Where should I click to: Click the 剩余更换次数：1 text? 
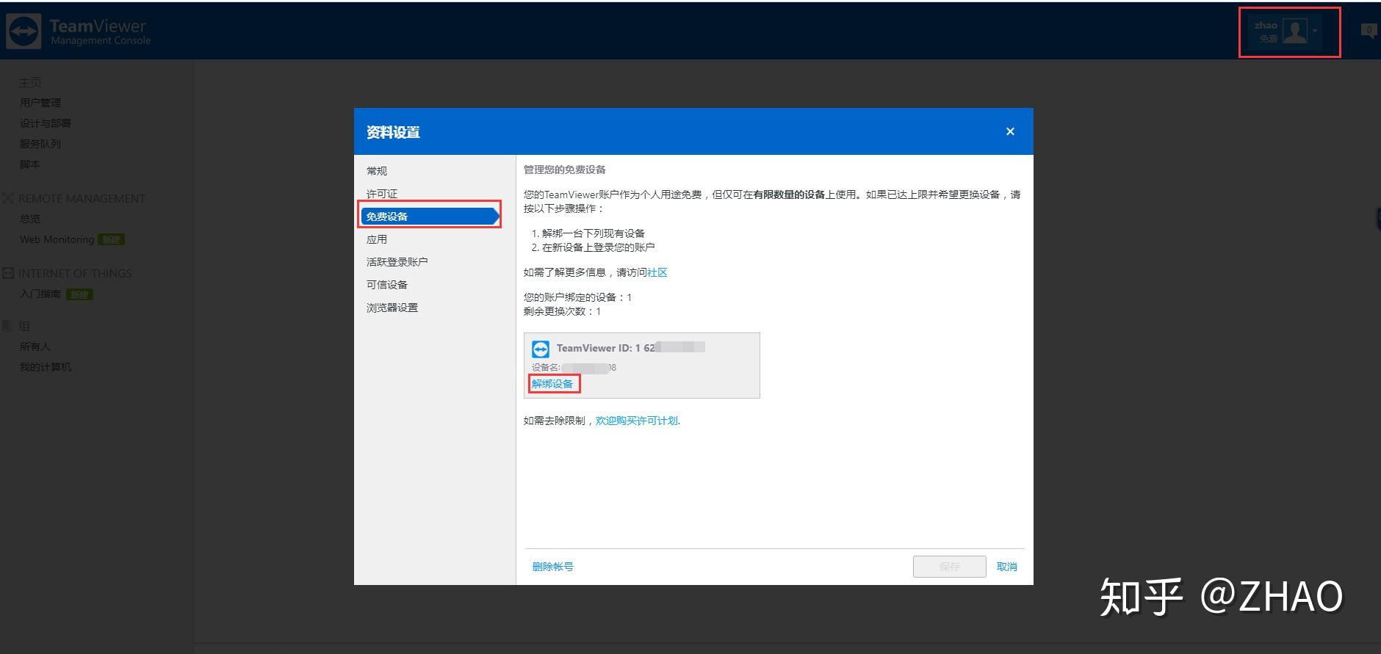pyautogui.click(x=562, y=311)
